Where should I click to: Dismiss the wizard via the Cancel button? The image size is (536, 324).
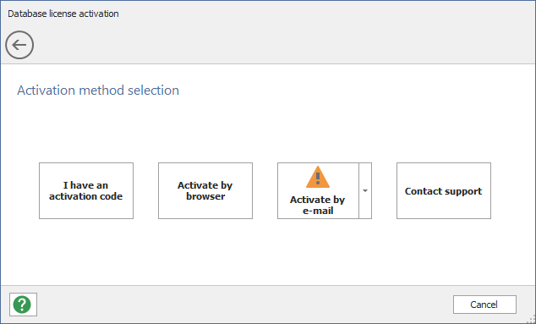click(x=484, y=305)
